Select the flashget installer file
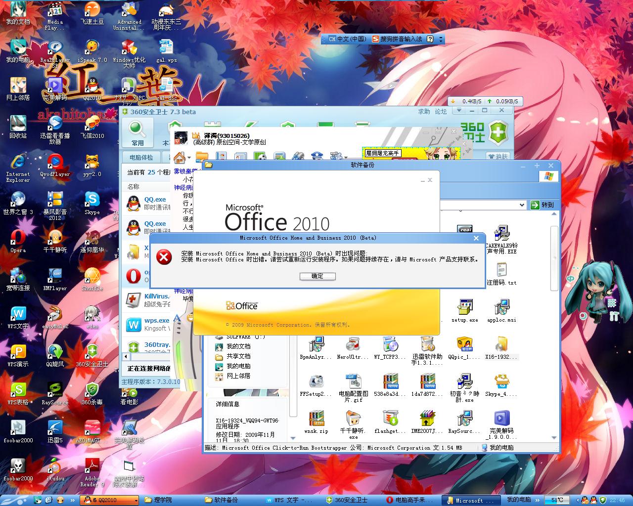 point(390,422)
